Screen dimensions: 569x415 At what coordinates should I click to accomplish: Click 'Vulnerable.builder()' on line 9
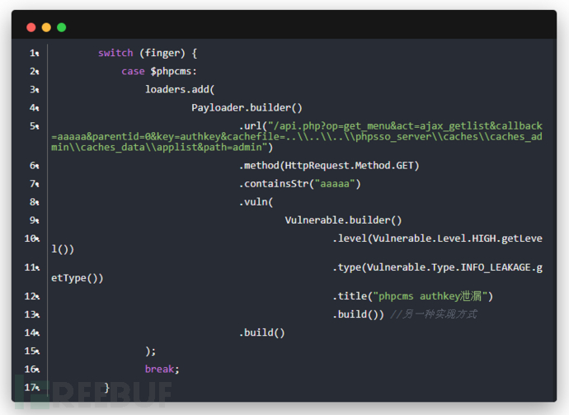(343, 220)
